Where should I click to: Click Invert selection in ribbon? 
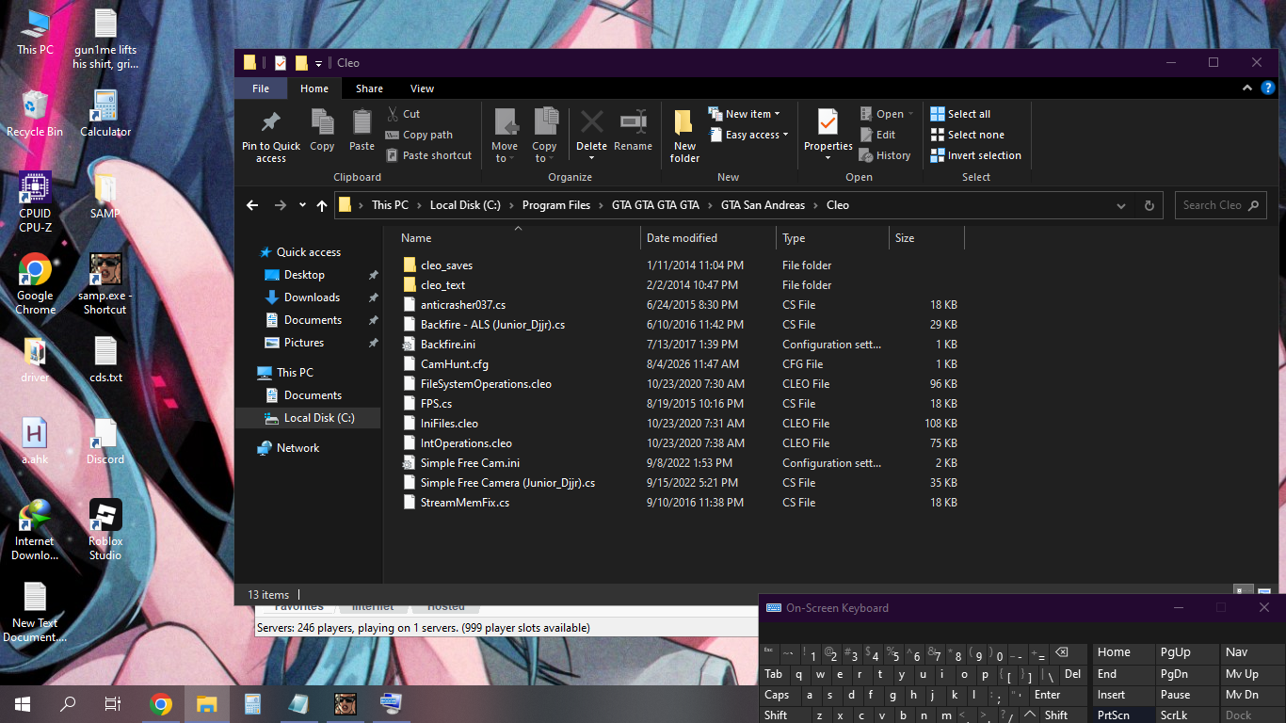[975, 155]
